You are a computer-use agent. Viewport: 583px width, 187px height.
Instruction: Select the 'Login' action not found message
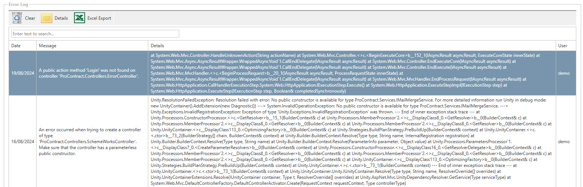[x=90, y=73]
